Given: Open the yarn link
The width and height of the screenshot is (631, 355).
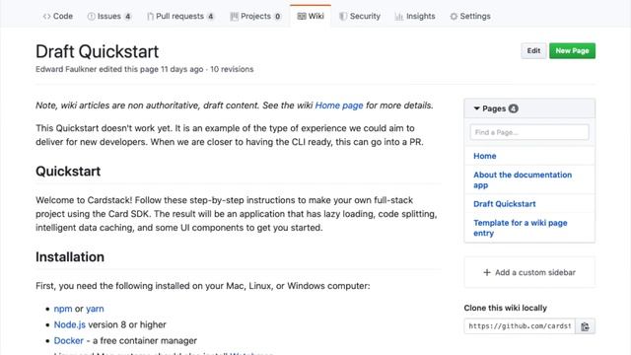Looking at the screenshot, I should (x=95, y=309).
